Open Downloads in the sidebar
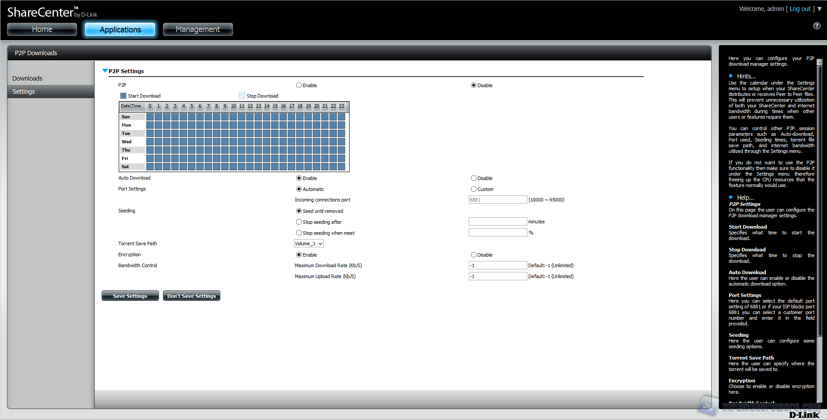The height and width of the screenshot is (420, 827). [x=27, y=78]
